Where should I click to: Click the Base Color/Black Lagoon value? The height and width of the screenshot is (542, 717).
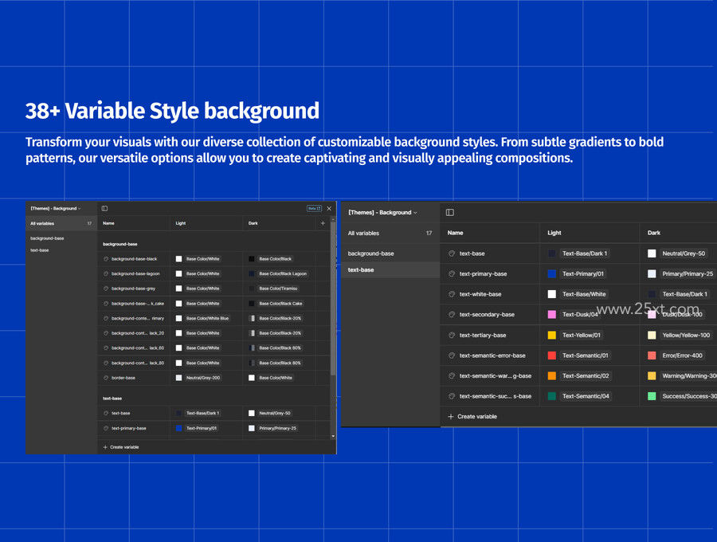click(x=283, y=273)
